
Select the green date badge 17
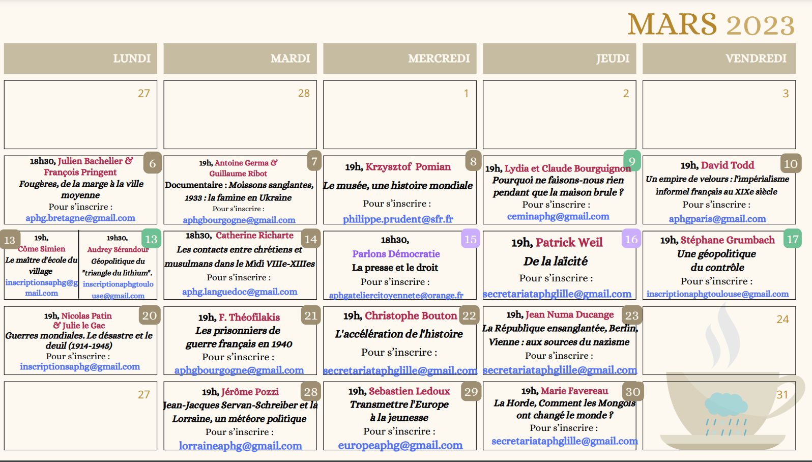click(792, 239)
